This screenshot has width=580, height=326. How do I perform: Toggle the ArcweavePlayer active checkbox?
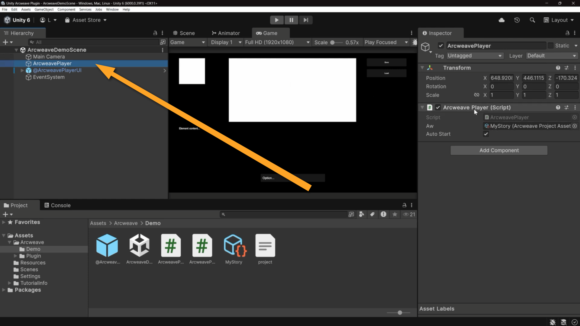click(441, 46)
